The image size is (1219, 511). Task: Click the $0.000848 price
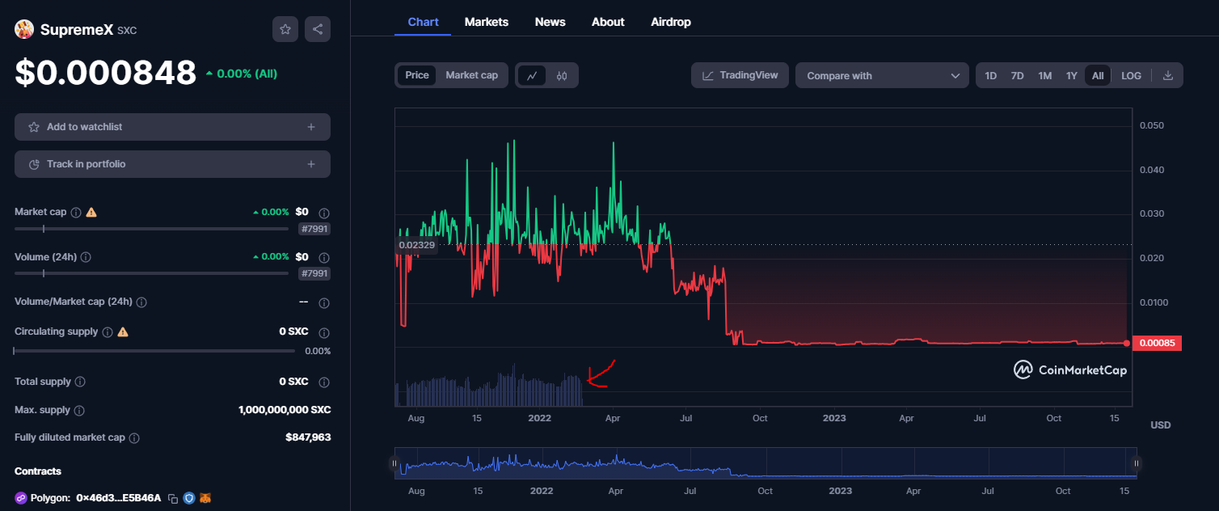click(106, 73)
